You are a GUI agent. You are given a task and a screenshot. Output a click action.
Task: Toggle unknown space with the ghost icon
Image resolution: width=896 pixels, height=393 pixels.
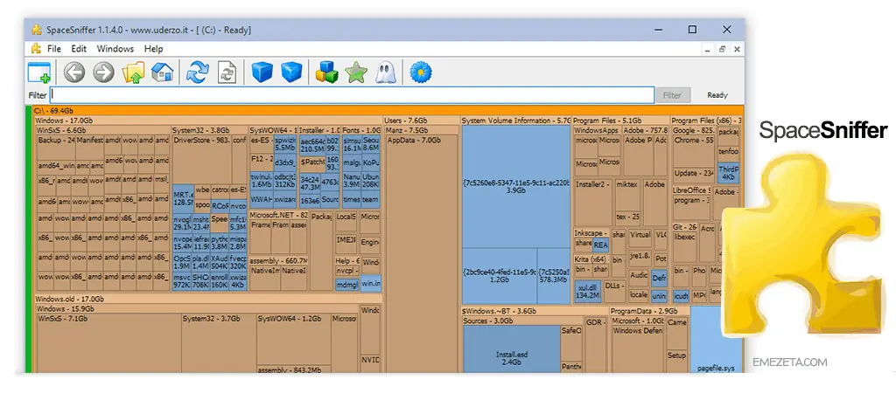pyautogui.click(x=384, y=72)
